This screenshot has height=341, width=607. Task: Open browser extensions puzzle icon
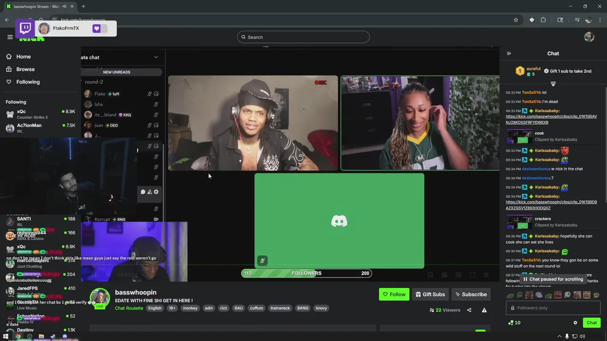(x=543, y=20)
